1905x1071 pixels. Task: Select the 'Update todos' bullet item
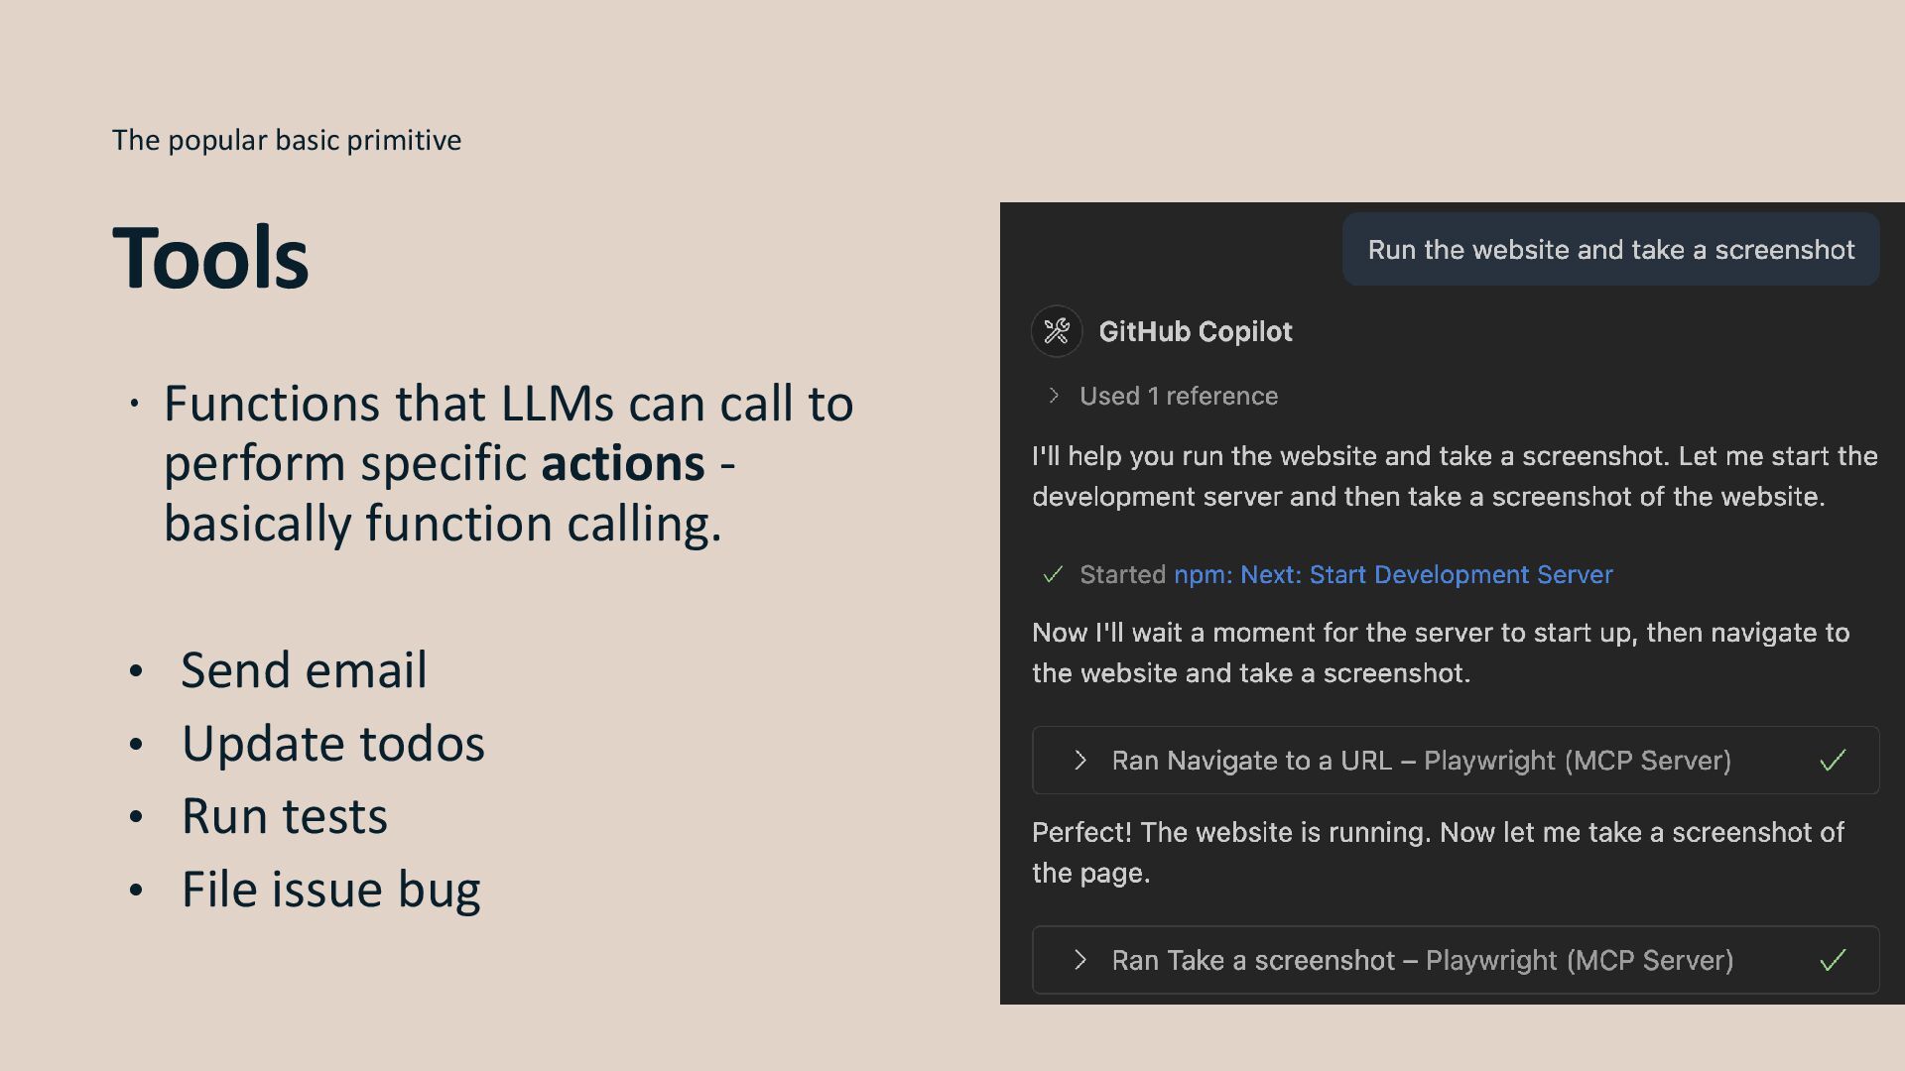coord(332,744)
